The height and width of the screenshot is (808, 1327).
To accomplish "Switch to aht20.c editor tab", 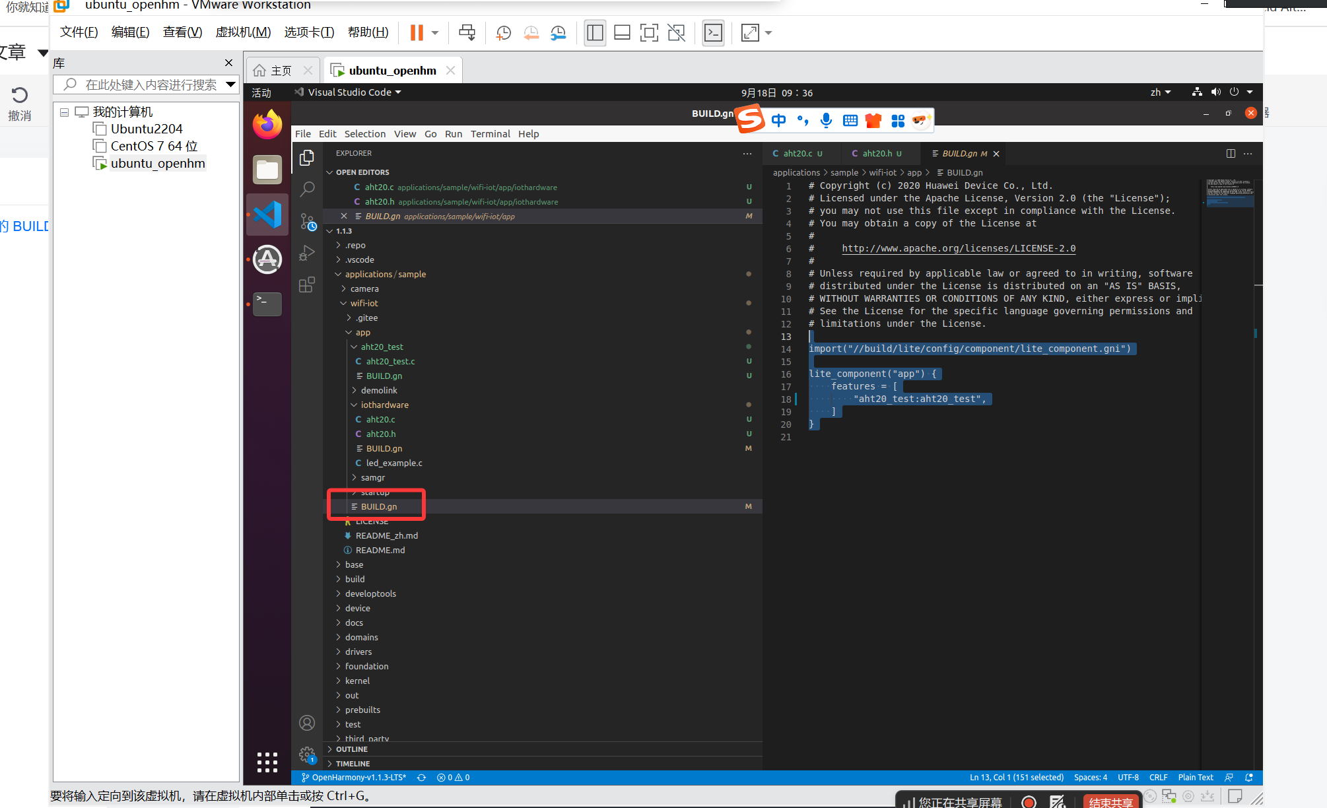I will point(799,153).
